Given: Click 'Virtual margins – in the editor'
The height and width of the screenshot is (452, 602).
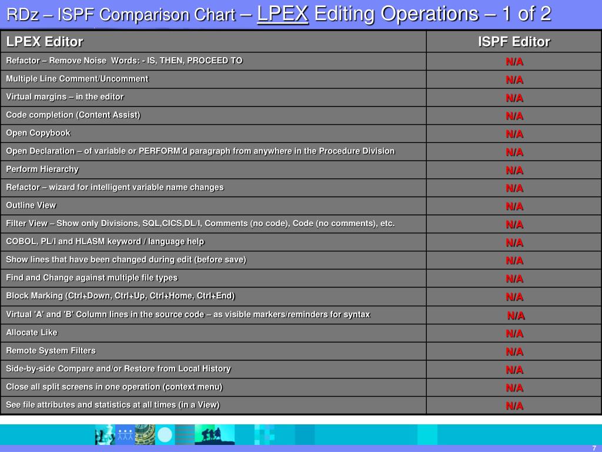Looking at the screenshot, I should coord(65,97).
